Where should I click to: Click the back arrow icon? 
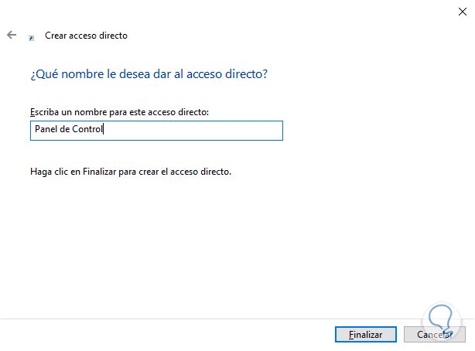(12, 35)
